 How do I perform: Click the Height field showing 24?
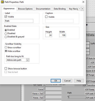coord(49,35)
